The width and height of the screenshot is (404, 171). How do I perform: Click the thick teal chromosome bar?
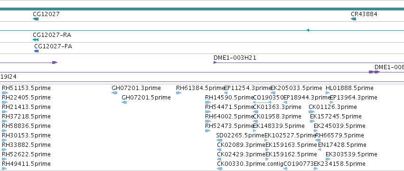(202, 9)
